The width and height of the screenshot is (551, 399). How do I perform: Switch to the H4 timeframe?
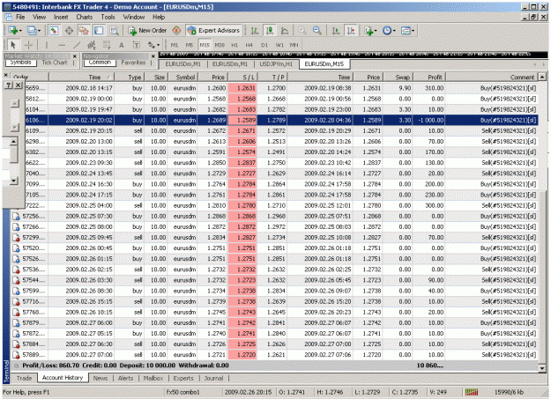(249, 45)
